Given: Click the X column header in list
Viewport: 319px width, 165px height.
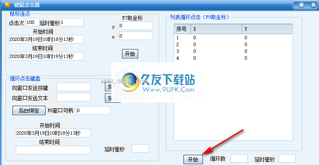Looking at the screenshot, I should [x=216, y=29].
